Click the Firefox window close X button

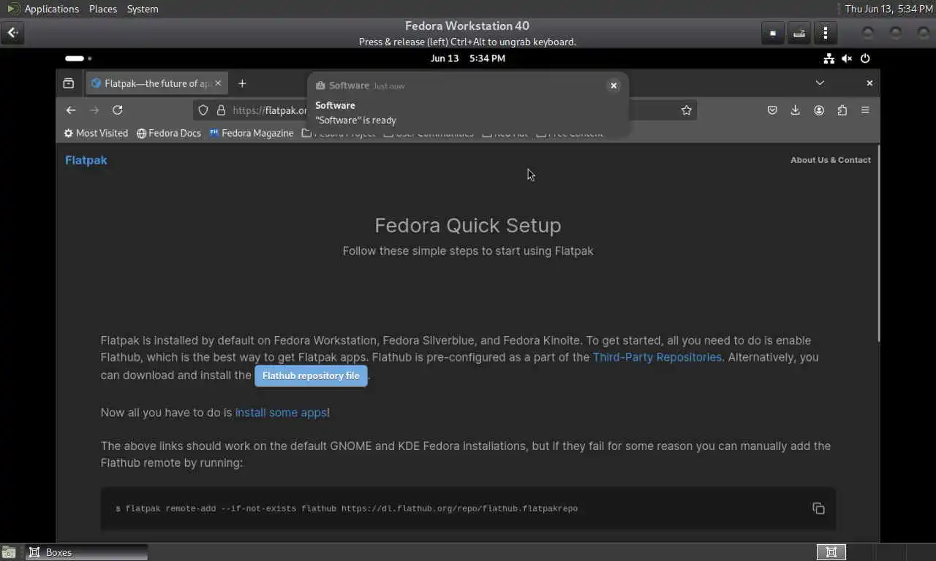(869, 83)
